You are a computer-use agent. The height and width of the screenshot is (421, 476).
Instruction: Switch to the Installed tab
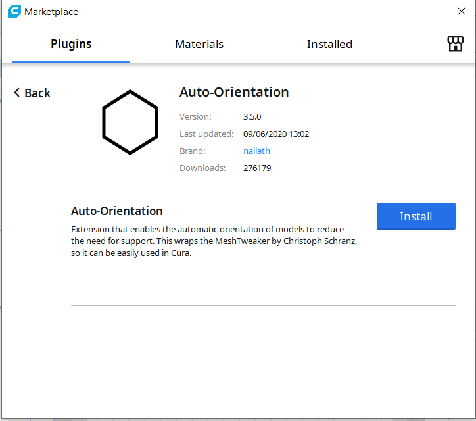[329, 44]
